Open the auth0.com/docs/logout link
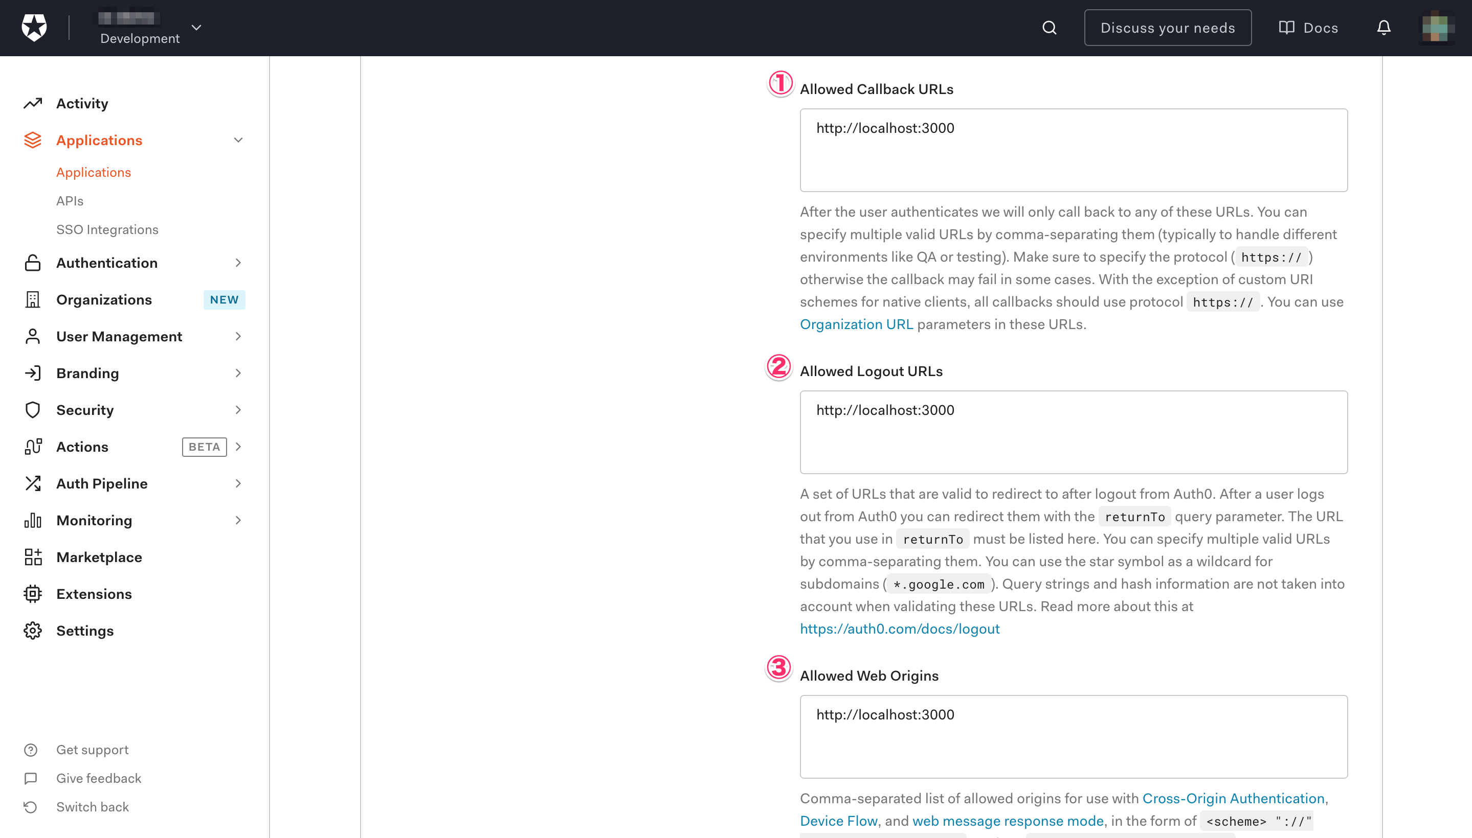Image resolution: width=1472 pixels, height=838 pixels. point(899,628)
